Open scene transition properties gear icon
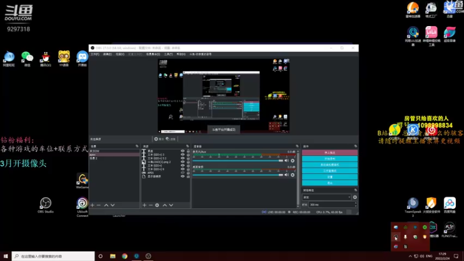Screen dimensions: 464x261 [x=355, y=197]
